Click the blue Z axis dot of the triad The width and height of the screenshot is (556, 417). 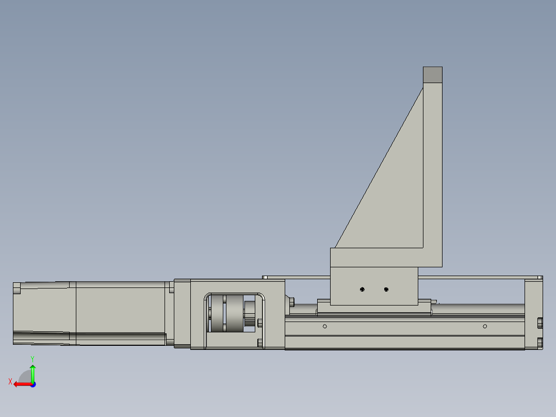pos(34,384)
